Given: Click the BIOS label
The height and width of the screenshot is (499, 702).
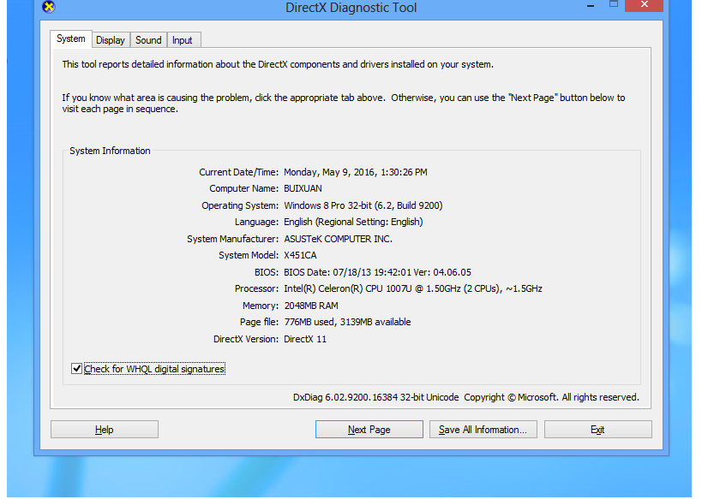Looking at the screenshot, I should [x=267, y=272].
